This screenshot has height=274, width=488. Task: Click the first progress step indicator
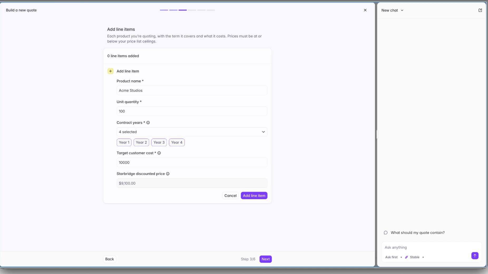click(164, 10)
